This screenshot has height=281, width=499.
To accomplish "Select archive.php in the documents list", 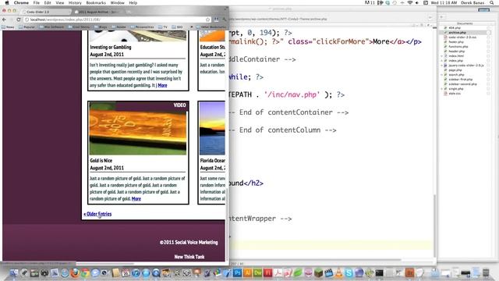I will click(x=457, y=33).
